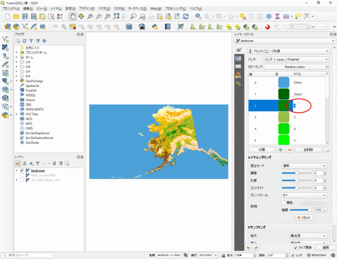This screenshot has width=337, height=259.
Task: Click the New Project icon
Action: 7,16
